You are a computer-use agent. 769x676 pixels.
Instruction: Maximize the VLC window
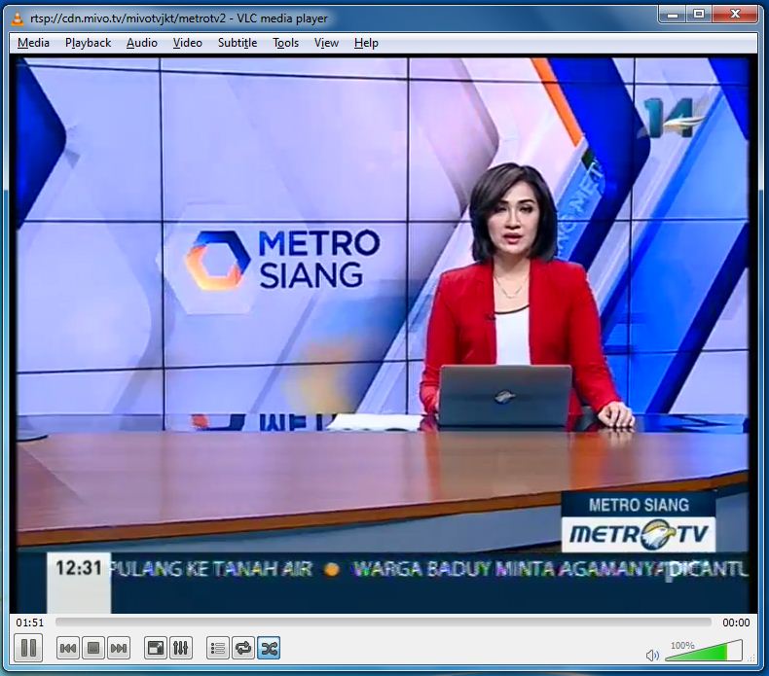click(699, 15)
